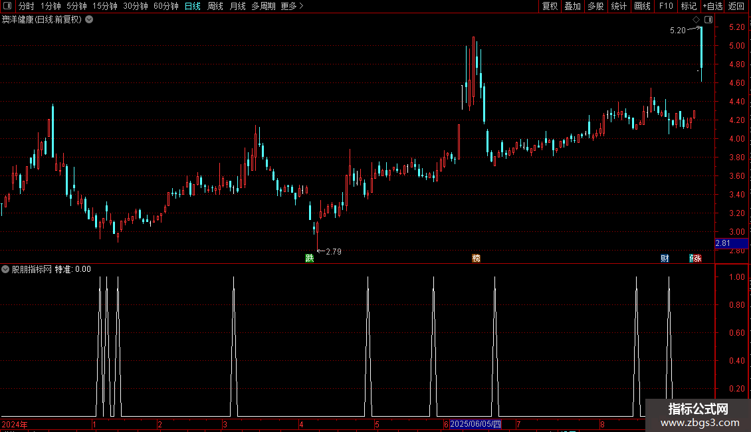Activate the 画线 drawing tools
This screenshot has height=432, width=751.
(x=642, y=6)
